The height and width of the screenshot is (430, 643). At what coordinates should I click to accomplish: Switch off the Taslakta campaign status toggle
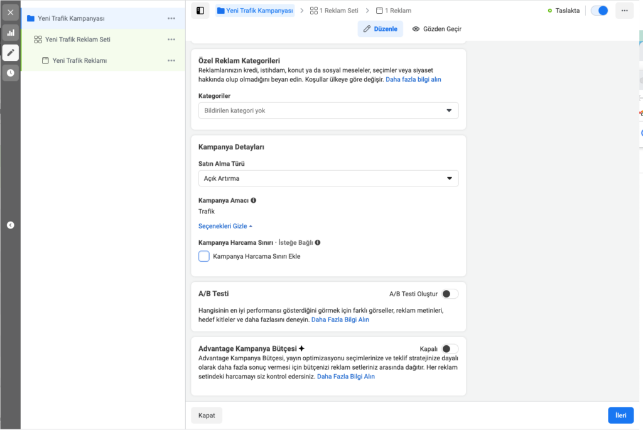point(599,11)
